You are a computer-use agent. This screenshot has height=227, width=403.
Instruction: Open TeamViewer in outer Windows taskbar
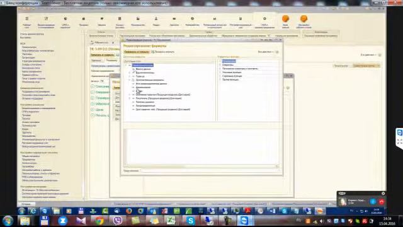(x=244, y=221)
